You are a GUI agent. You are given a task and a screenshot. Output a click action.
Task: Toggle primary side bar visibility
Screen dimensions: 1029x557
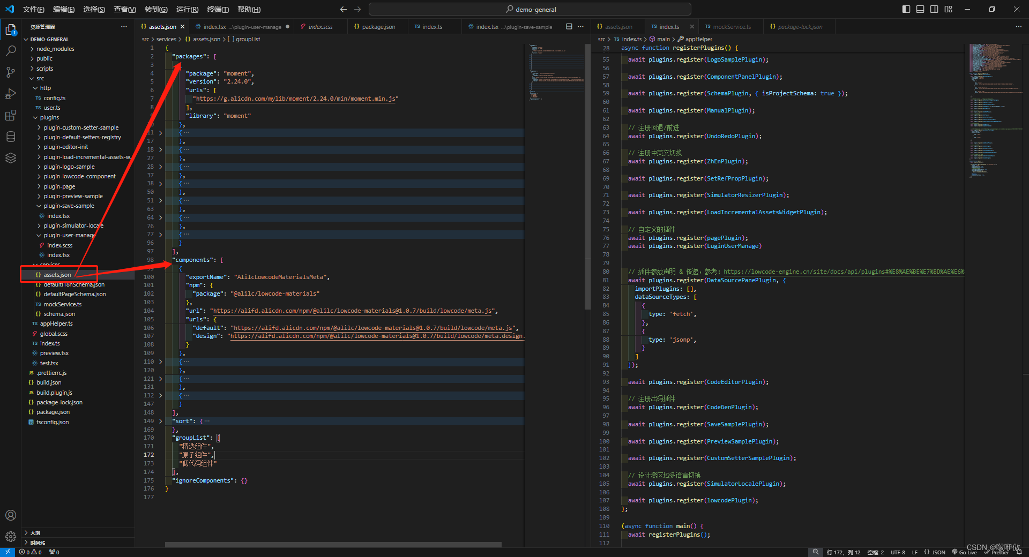(906, 9)
